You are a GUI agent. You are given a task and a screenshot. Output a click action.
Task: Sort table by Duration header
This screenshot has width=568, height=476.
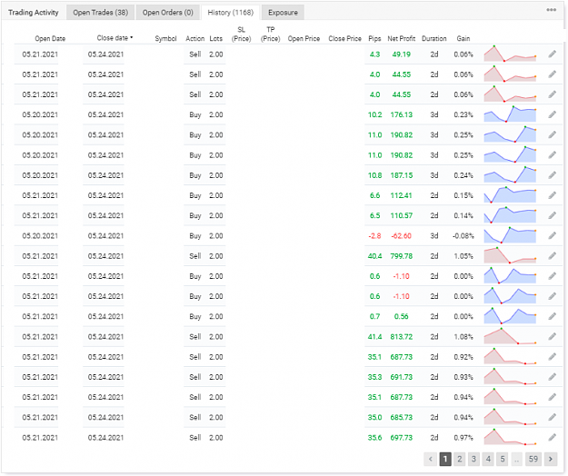tap(434, 38)
